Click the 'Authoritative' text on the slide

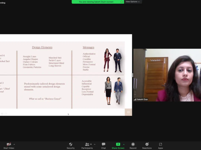pyautogui.click(x=89, y=54)
